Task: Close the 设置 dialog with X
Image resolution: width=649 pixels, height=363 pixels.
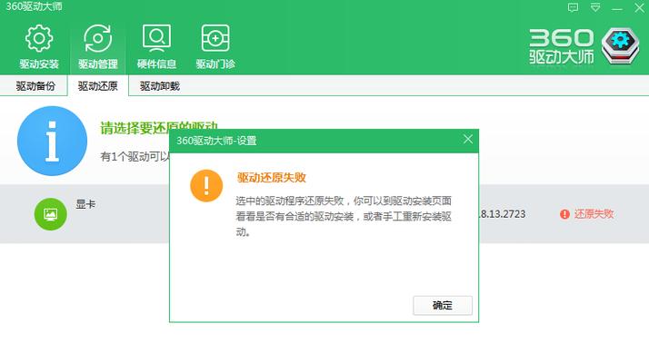Action: [468, 139]
